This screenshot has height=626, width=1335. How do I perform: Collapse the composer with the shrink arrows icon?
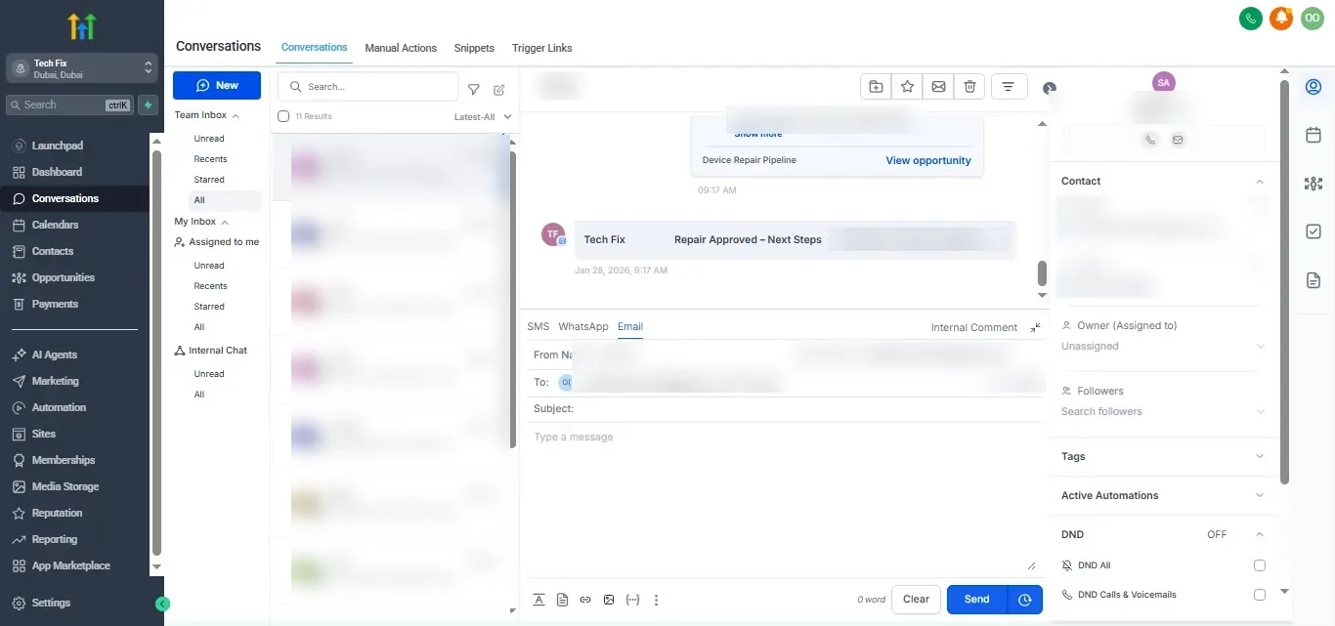click(1036, 327)
